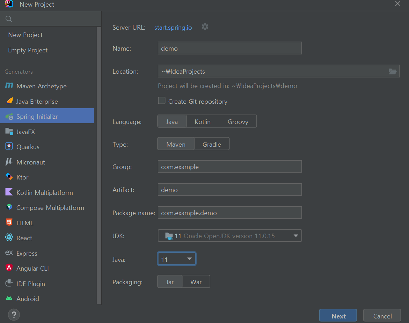Click the Name input field
Screen dimensions: 409x323
(230, 48)
